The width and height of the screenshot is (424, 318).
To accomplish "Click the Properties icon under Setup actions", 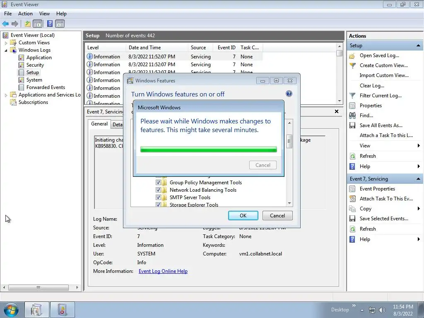I will click(352, 106).
